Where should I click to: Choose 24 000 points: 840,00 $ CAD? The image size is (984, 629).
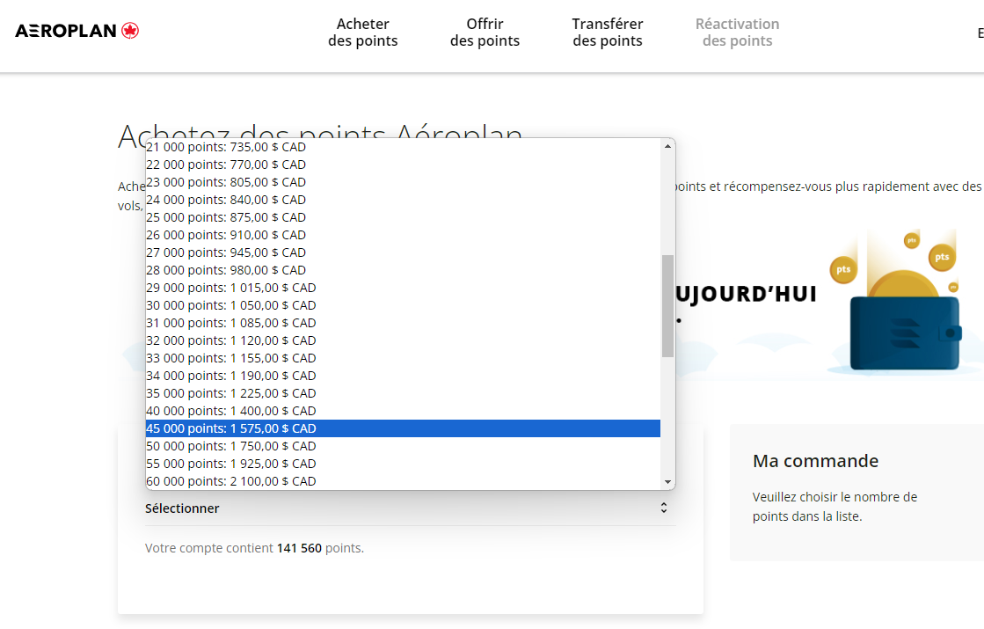point(403,200)
